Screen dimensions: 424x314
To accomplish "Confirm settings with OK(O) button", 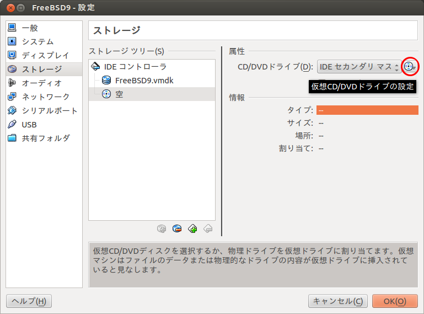I will click(x=395, y=301).
